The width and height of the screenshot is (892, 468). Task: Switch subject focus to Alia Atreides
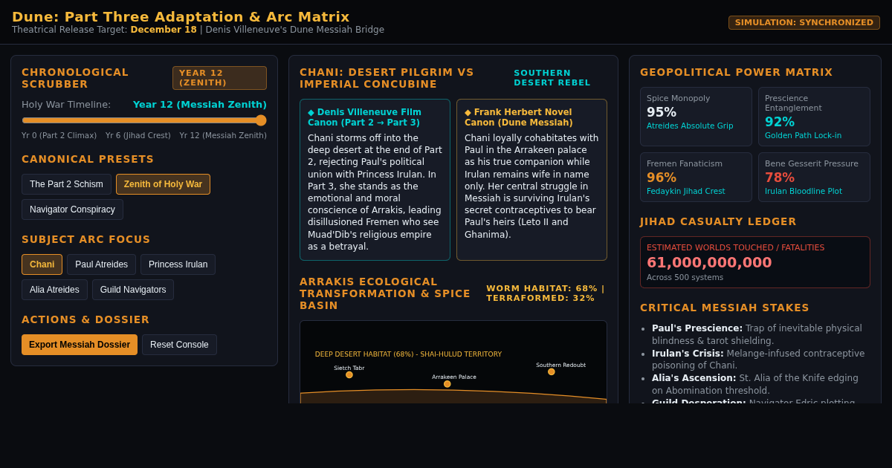click(x=54, y=290)
